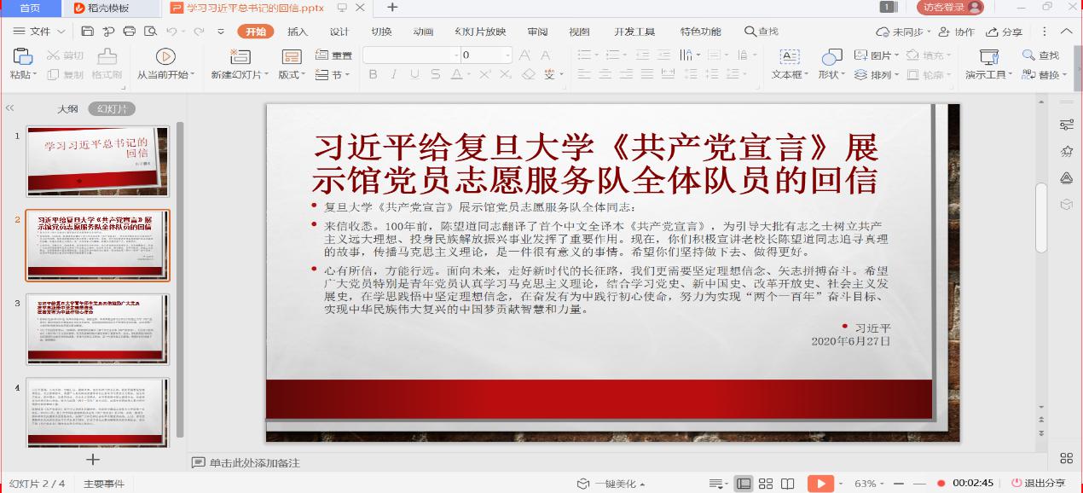Open the Insert (插入) ribbon tab
Image resolution: width=1083 pixels, height=493 pixels.
coord(298,32)
